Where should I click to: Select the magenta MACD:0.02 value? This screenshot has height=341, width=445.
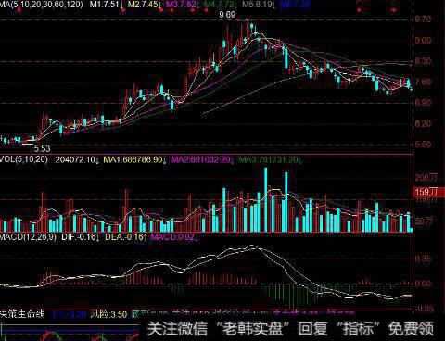(x=174, y=237)
